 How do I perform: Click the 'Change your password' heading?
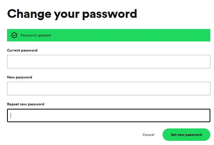(72, 14)
